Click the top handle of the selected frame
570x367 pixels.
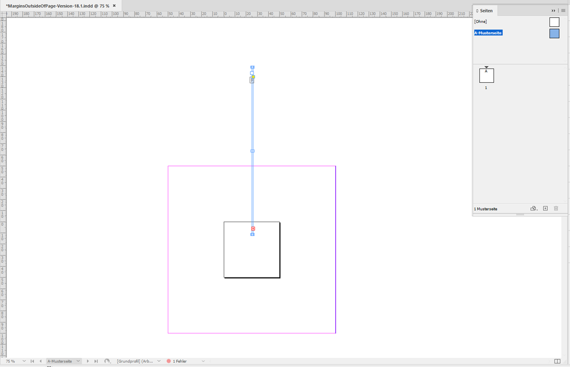coord(252,67)
